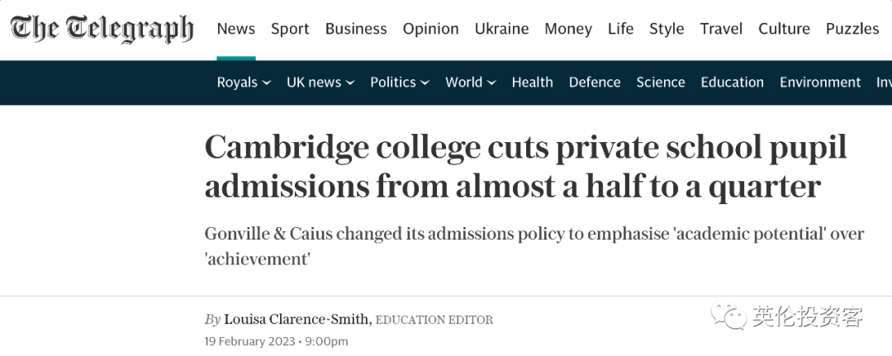Go to the Science subsection
The image size is (892, 356).
[x=661, y=83]
